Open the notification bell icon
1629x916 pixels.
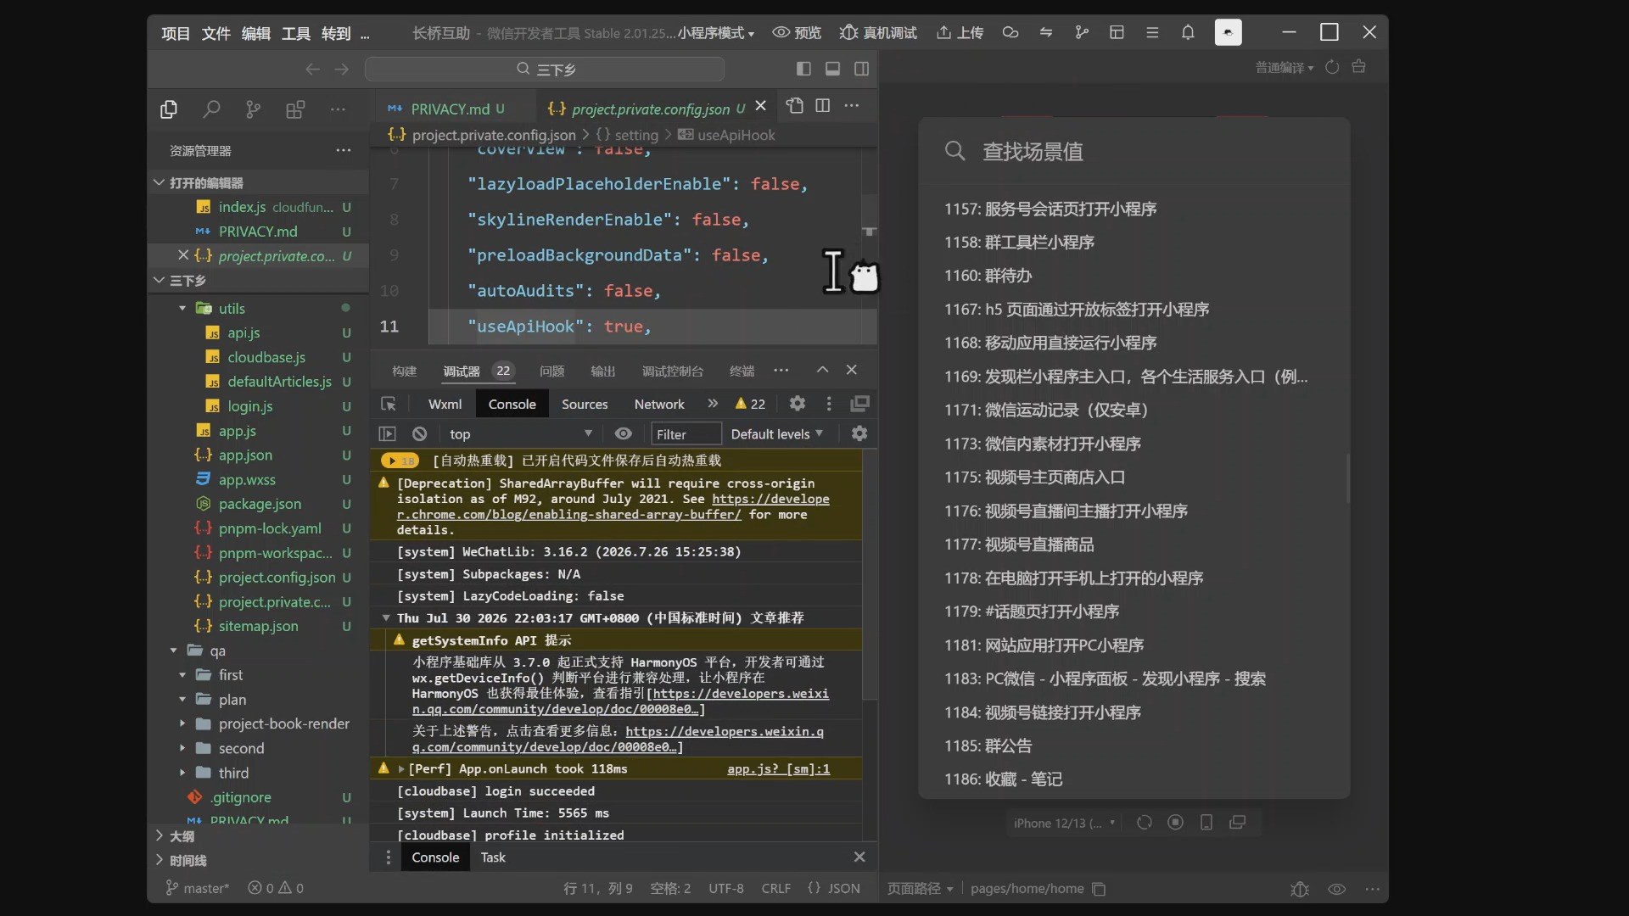(1188, 32)
